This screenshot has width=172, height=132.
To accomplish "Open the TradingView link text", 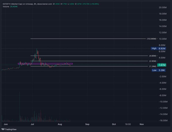I will pos(11,129).
